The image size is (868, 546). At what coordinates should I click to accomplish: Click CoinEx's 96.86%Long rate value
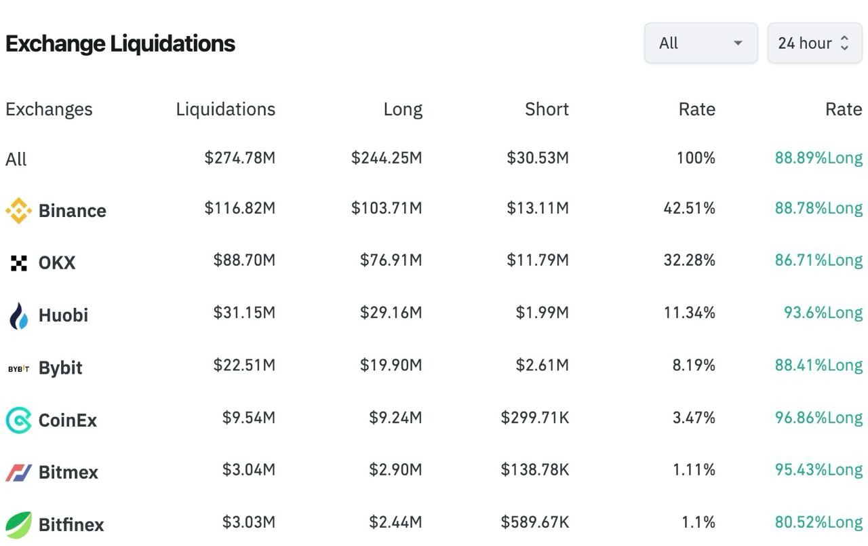pyautogui.click(x=818, y=418)
